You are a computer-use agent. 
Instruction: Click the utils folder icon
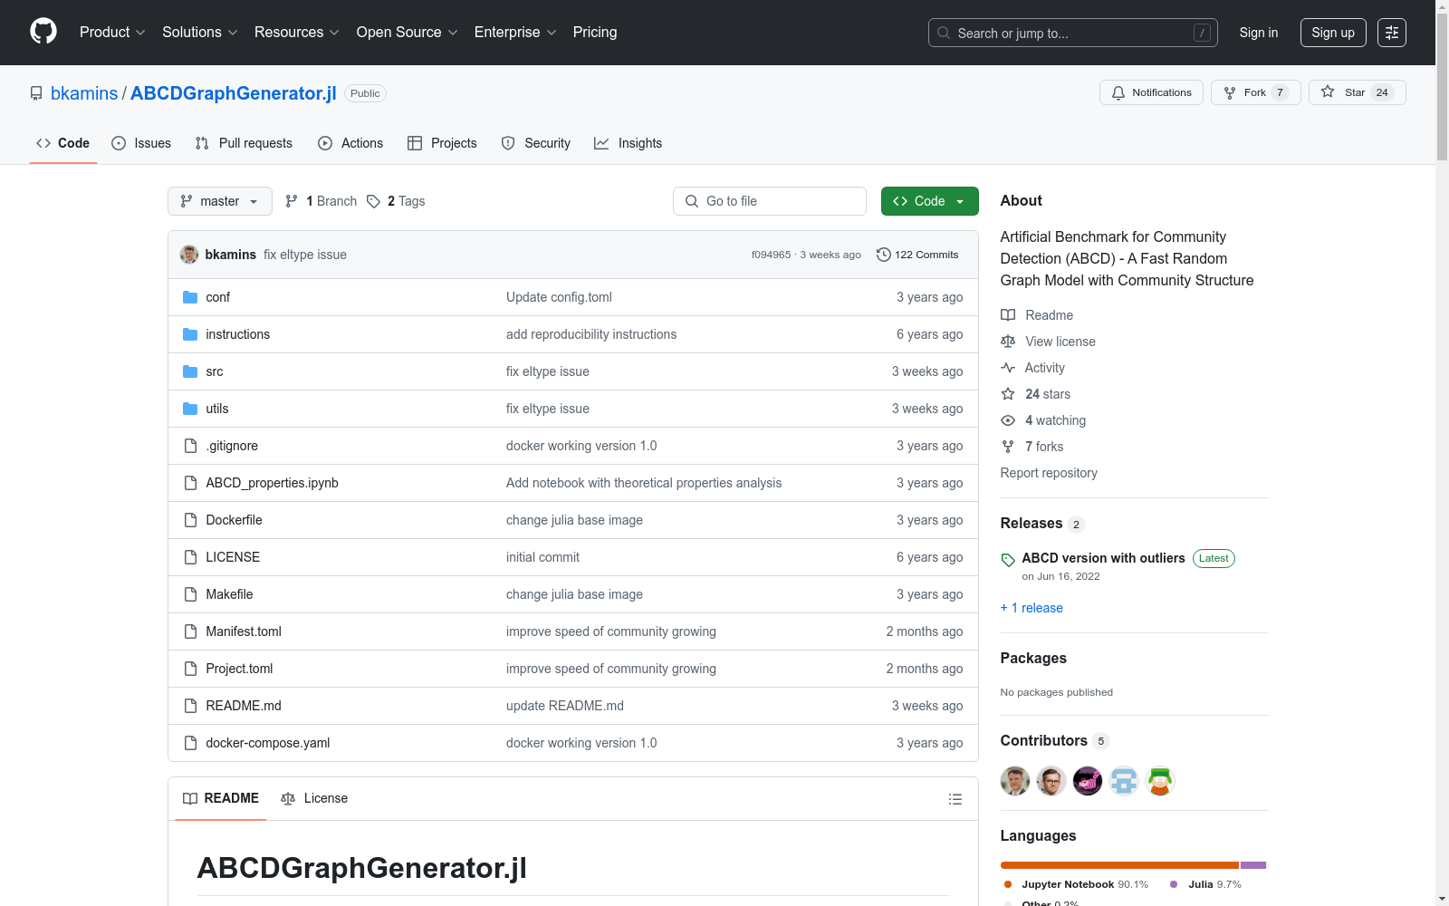(190, 409)
